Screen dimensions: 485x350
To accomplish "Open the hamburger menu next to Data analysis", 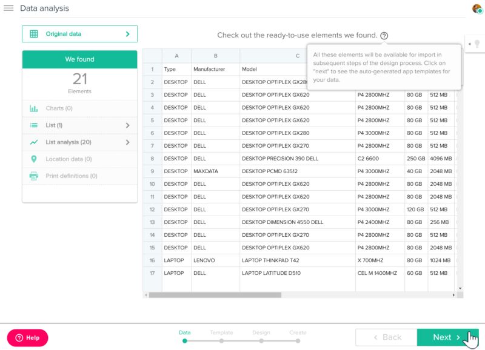I will coord(10,8).
